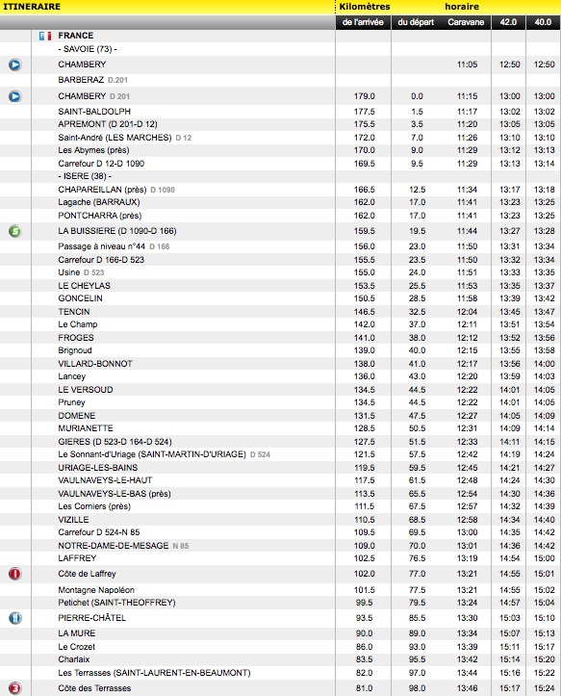Click the ITINERAIRE heading
The height and width of the screenshot is (696, 561).
tap(32, 7)
